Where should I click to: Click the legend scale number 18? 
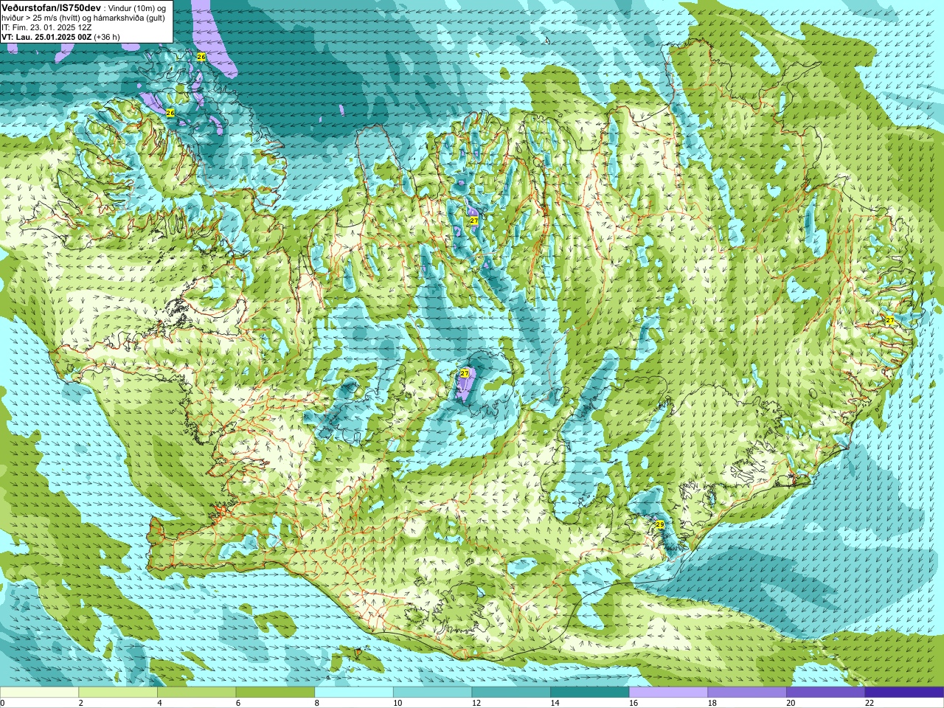pyautogui.click(x=712, y=703)
